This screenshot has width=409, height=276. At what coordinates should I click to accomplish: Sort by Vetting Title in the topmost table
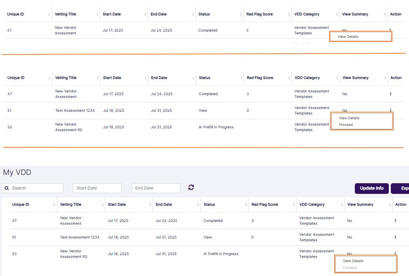[97, 14]
